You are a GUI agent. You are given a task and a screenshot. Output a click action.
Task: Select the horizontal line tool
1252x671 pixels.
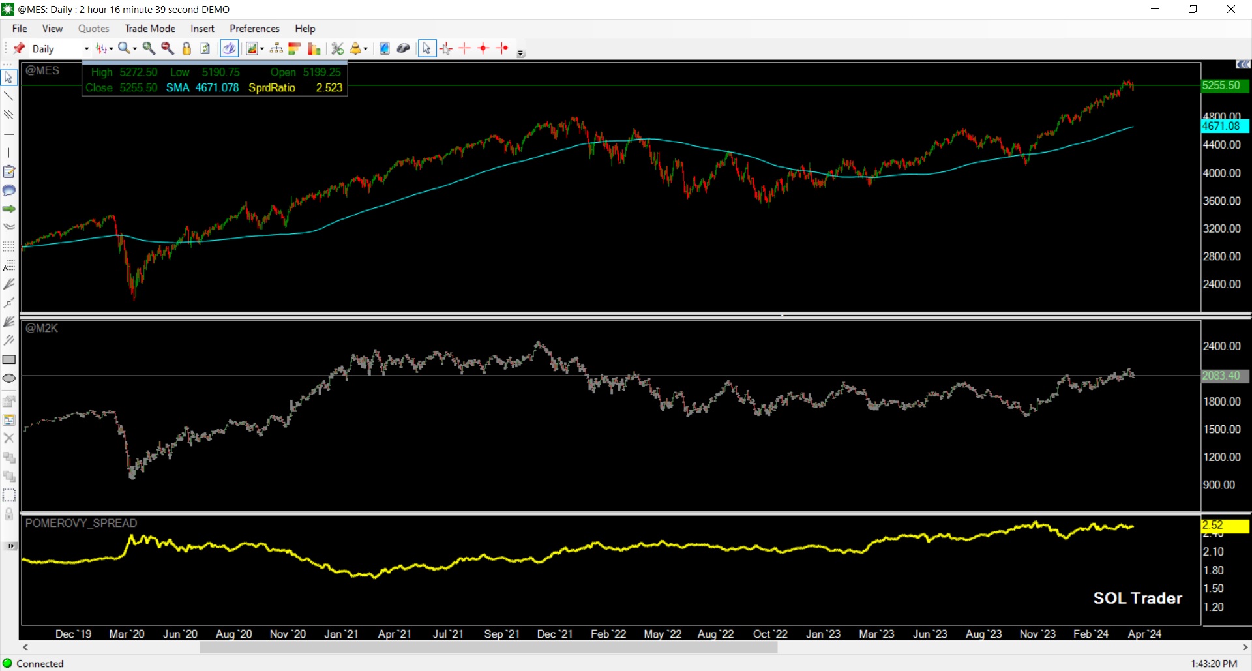click(x=9, y=134)
